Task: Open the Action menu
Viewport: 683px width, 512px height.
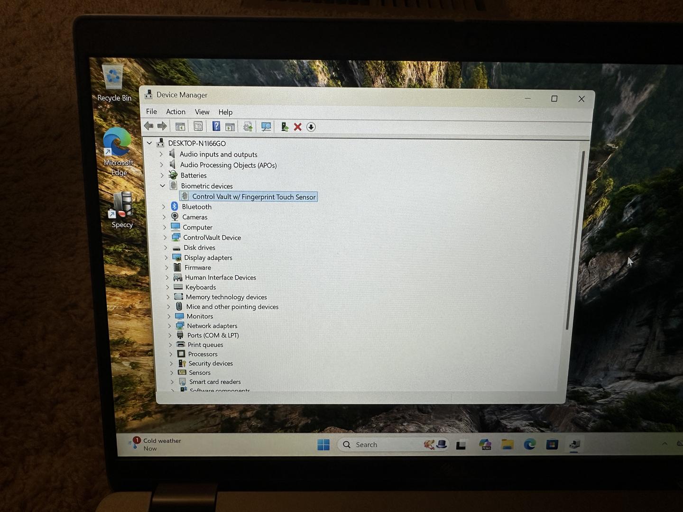Action: (175, 112)
